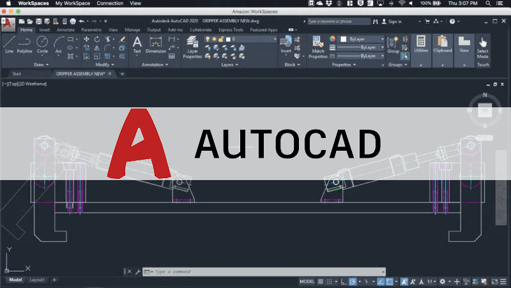511x288 pixels.
Task: Select the Dimension annotation tool
Action: tap(156, 45)
